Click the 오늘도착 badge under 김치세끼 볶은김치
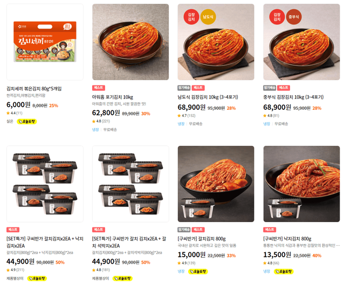The height and width of the screenshot is (284, 345). tap(27, 122)
